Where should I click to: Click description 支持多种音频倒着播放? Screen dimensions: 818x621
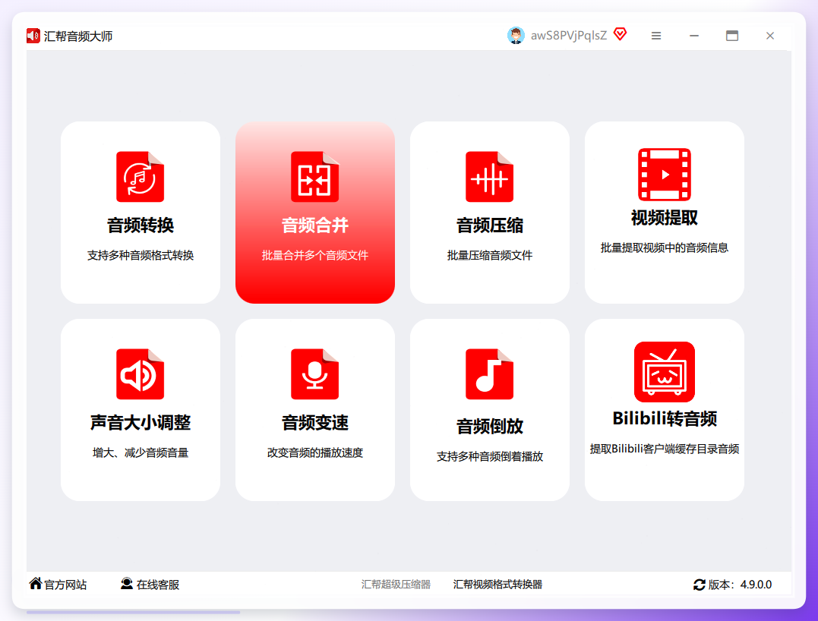tap(490, 456)
